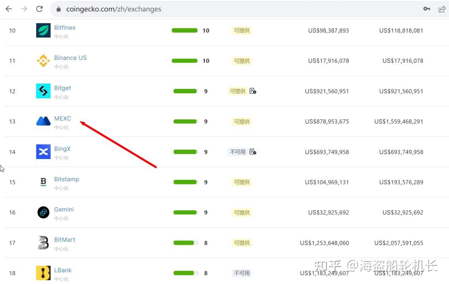The width and height of the screenshot is (449, 284).
Task: Click value US$878,953,675 in MEXC row
Action: (327, 121)
